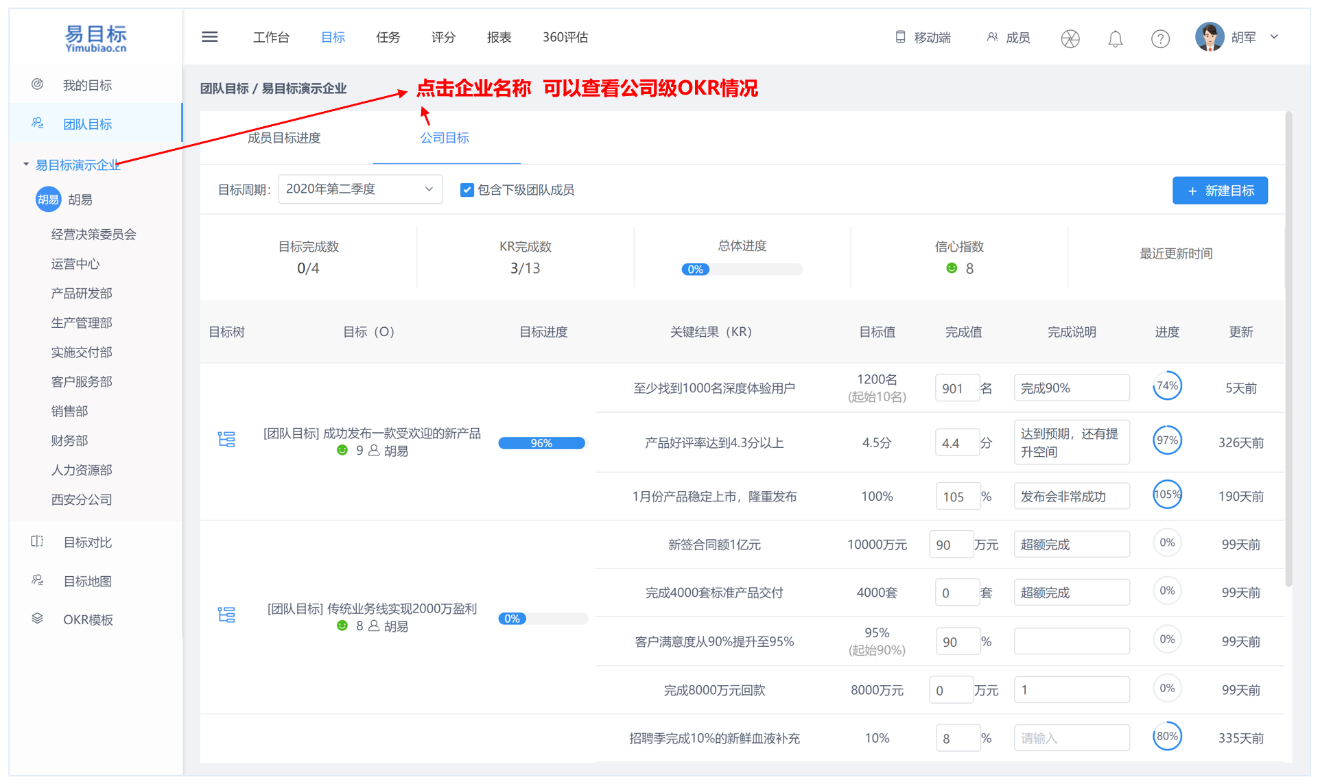Click KR text 至少找到1000名深度体验用户
Viewport: 1320px width, 784px height.
click(714, 388)
